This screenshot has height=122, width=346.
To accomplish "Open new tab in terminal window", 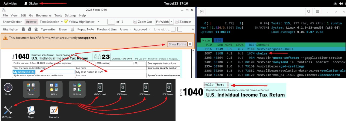I will pyautogui.click(x=202, y=12).
